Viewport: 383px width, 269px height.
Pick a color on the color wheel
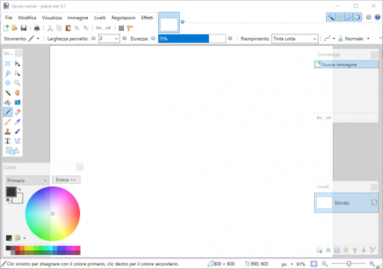[53, 214]
